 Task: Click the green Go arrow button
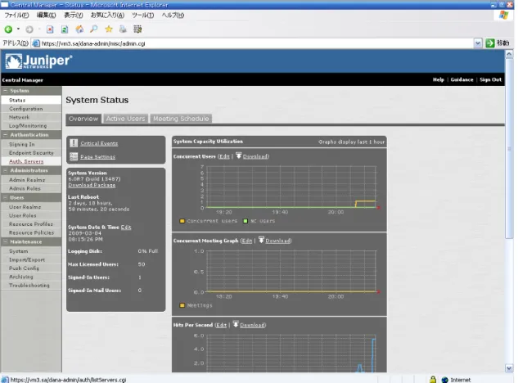[x=490, y=43]
